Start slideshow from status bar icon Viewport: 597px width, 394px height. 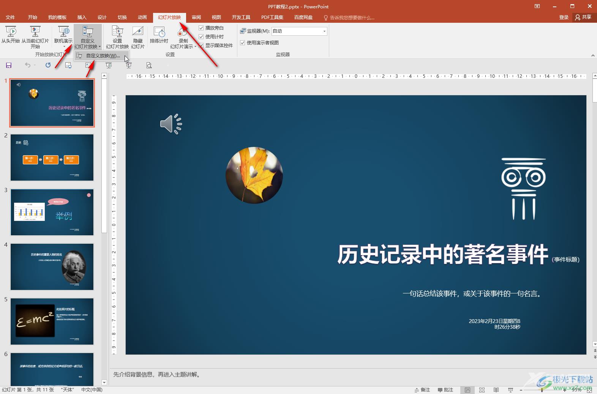[x=510, y=390]
